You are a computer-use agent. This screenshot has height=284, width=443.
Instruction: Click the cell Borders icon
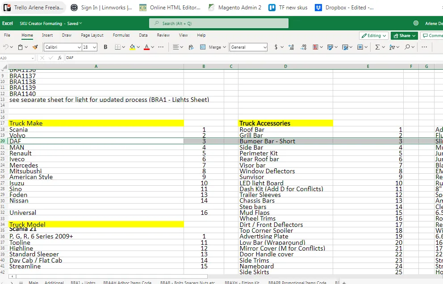pyautogui.click(x=118, y=47)
